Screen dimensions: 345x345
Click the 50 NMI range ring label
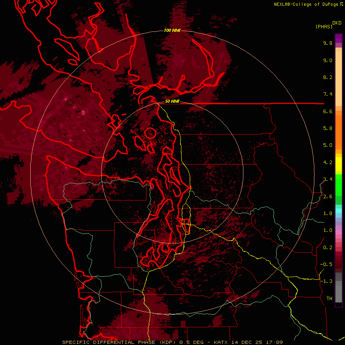pyautogui.click(x=172, y=102)
